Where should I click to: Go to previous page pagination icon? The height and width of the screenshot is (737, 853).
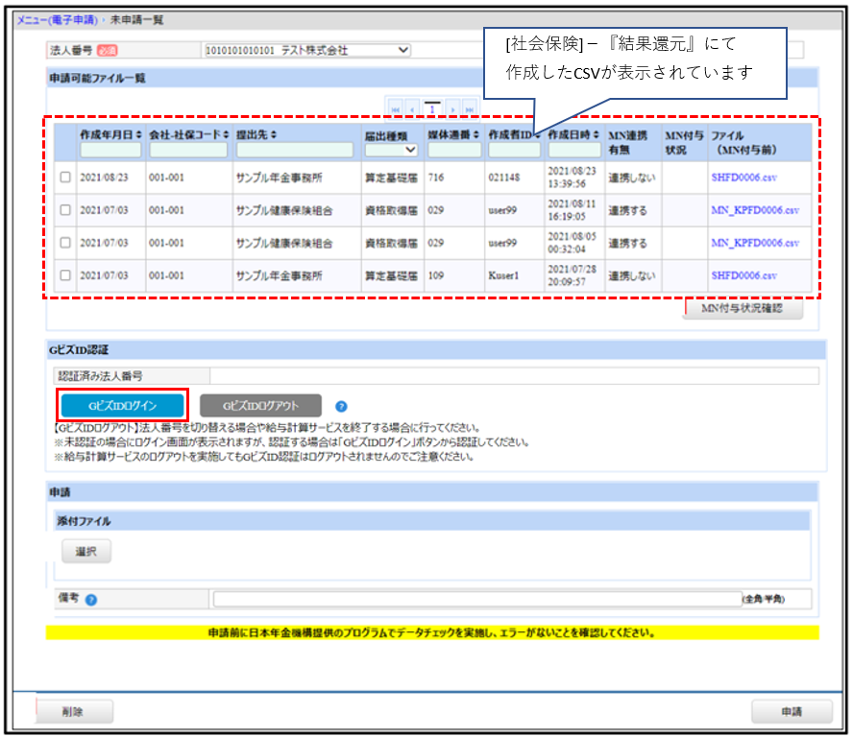pos(412,109)
